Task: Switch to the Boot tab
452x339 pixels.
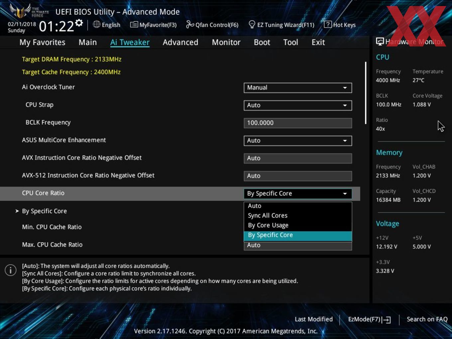Action: point(262,42)
